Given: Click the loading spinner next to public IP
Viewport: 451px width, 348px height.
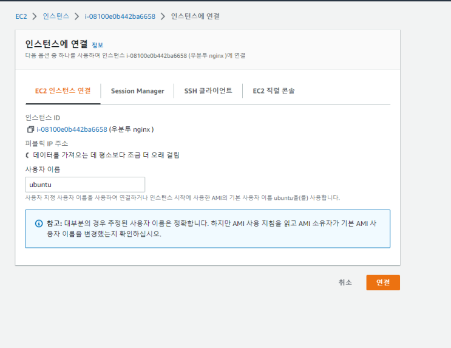Looking at the screenshot, I should click(x=27, y=155).
